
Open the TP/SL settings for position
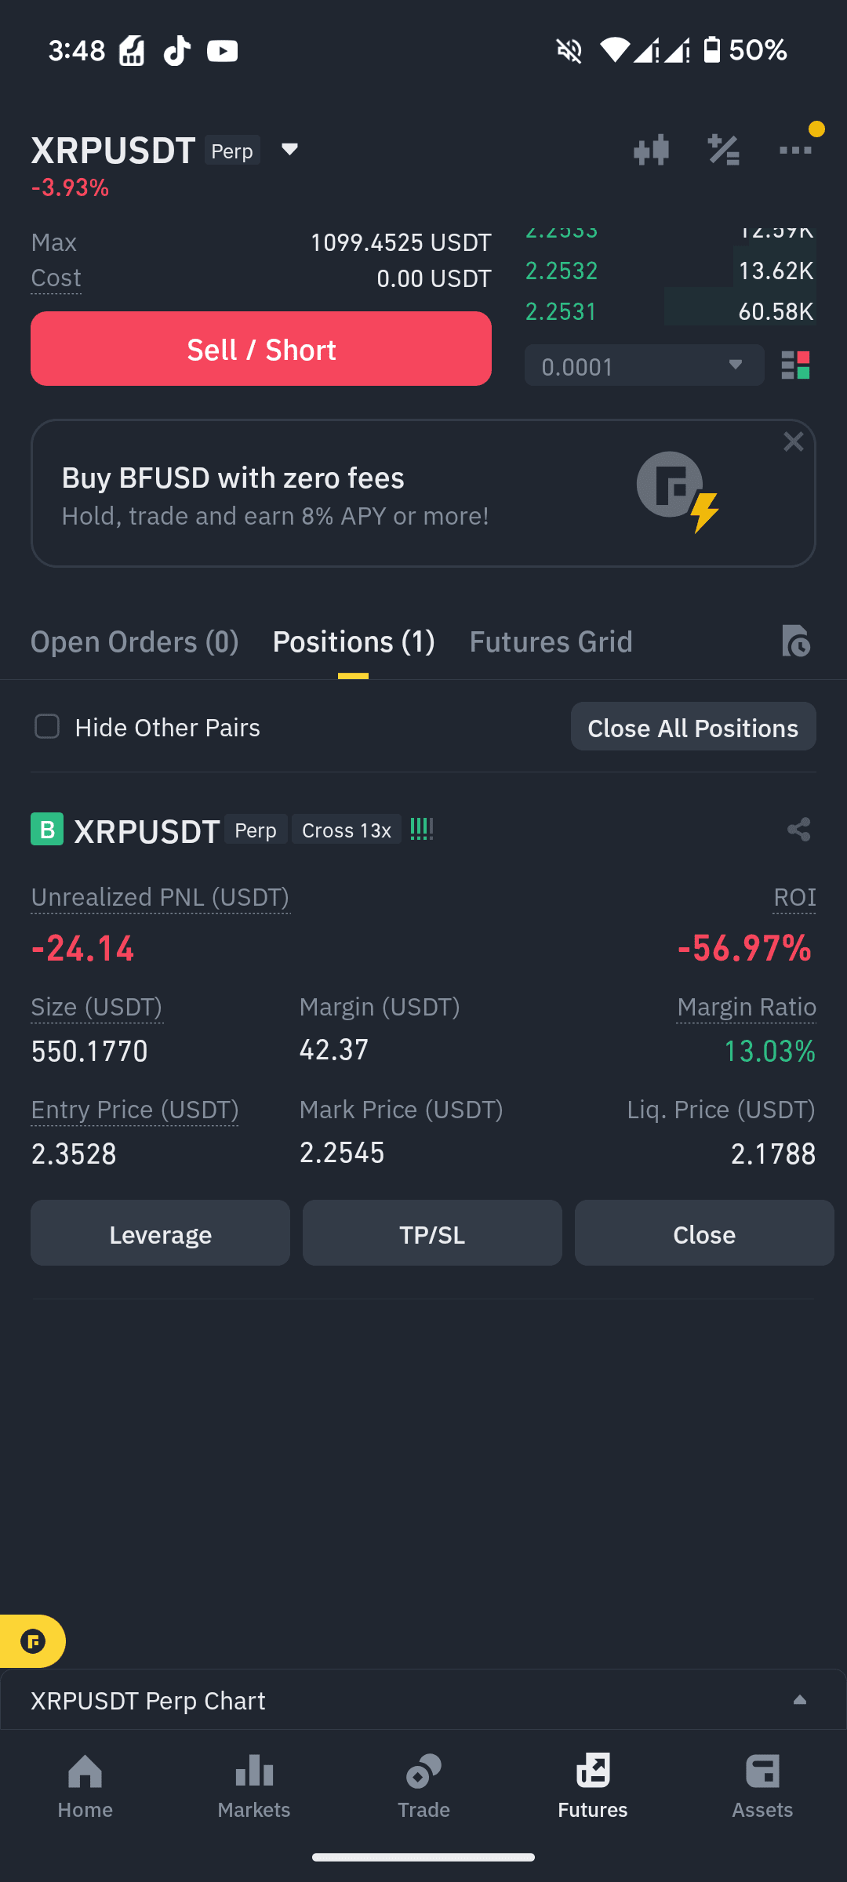click(x=432, y=1233)
